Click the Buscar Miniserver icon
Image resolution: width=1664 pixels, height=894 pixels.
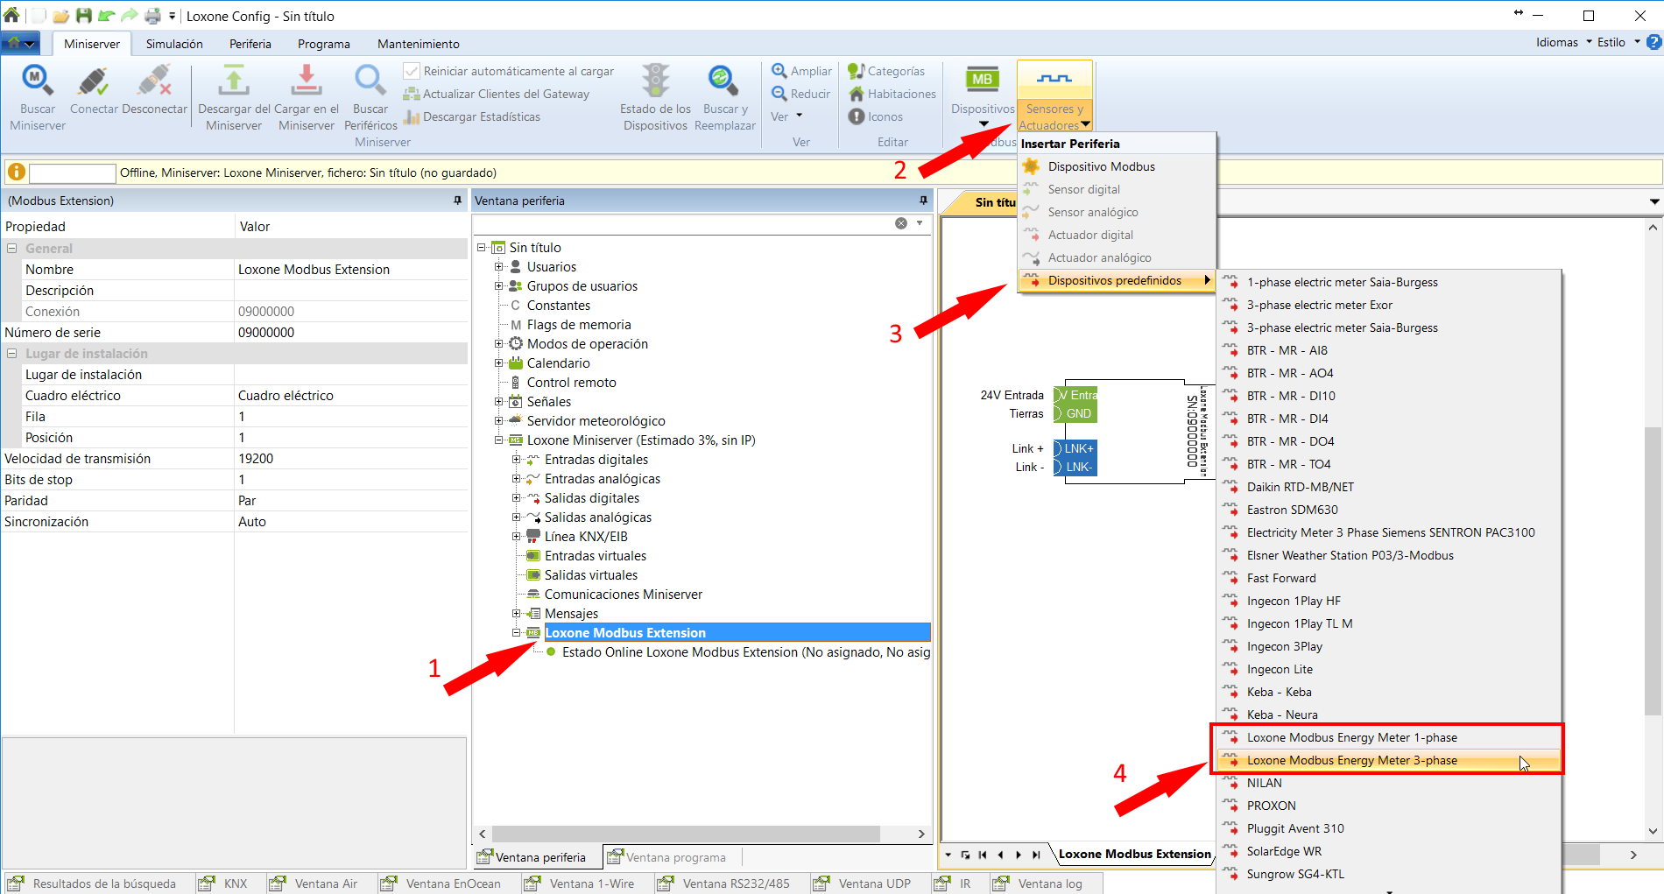pyautogui.click(x=37, y=81)
